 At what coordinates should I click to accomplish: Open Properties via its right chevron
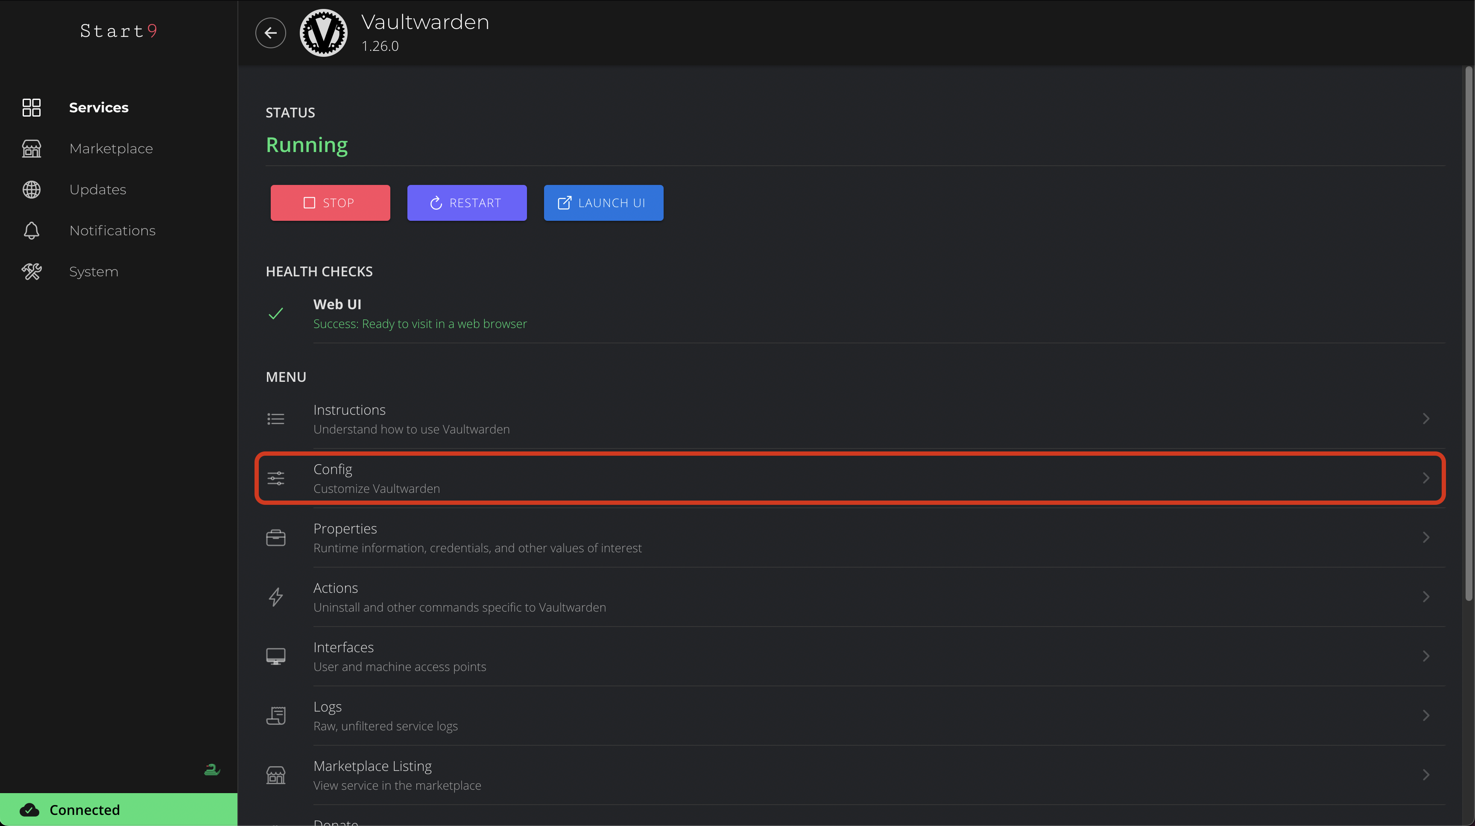[1426, 537]
